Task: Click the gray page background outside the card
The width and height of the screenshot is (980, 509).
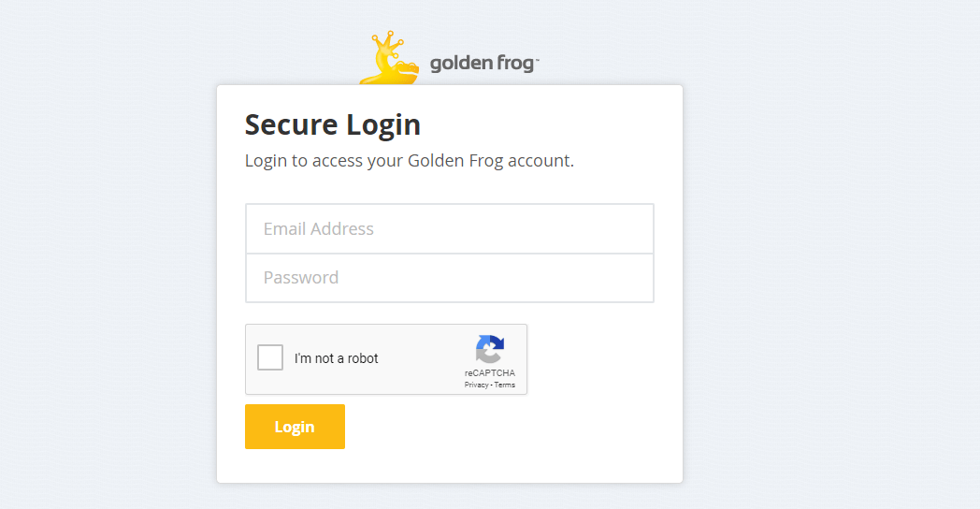Action: [823, 281]
